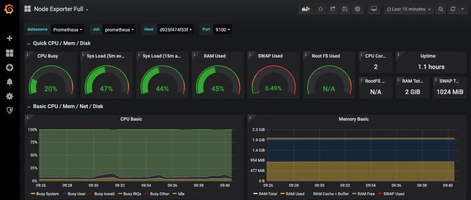Click the Grafana logo home icon
The image size is (471, 200).
click(x=9, y=9)
